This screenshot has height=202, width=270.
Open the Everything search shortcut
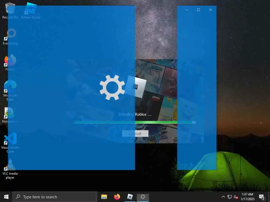(x=10, y=37)
